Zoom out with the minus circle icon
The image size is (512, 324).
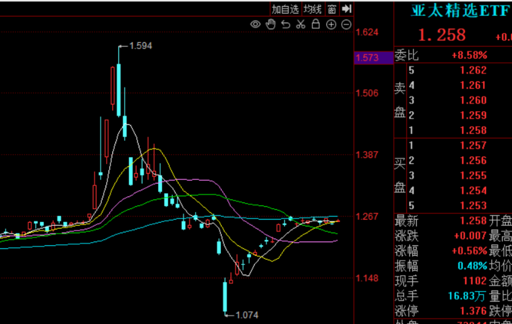tap(346, 24)
